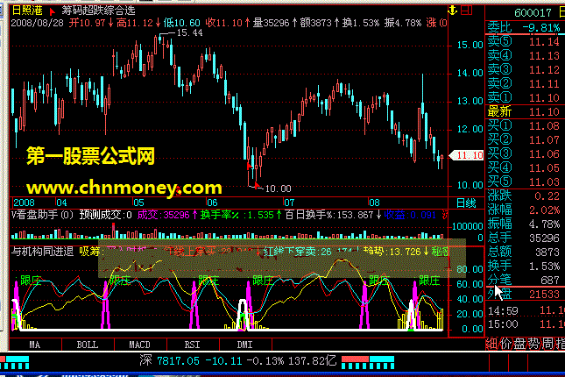565x377 pixels.
Task: Click the stock name 日照港
Action: pos(27,11)
